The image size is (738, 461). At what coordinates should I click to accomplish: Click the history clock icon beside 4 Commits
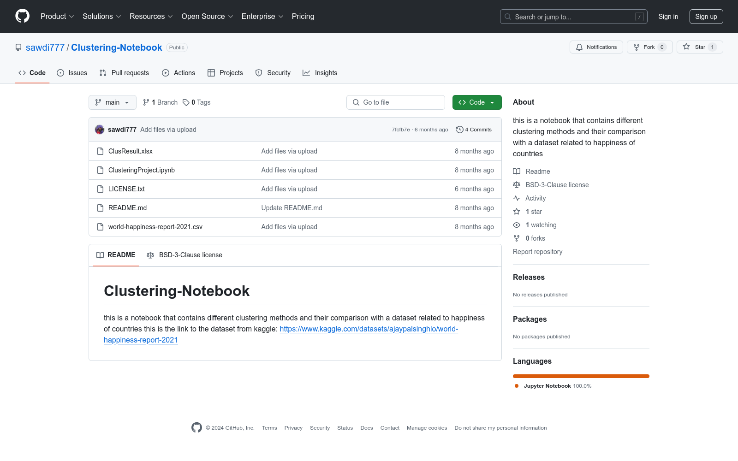(x=459, y=130)
